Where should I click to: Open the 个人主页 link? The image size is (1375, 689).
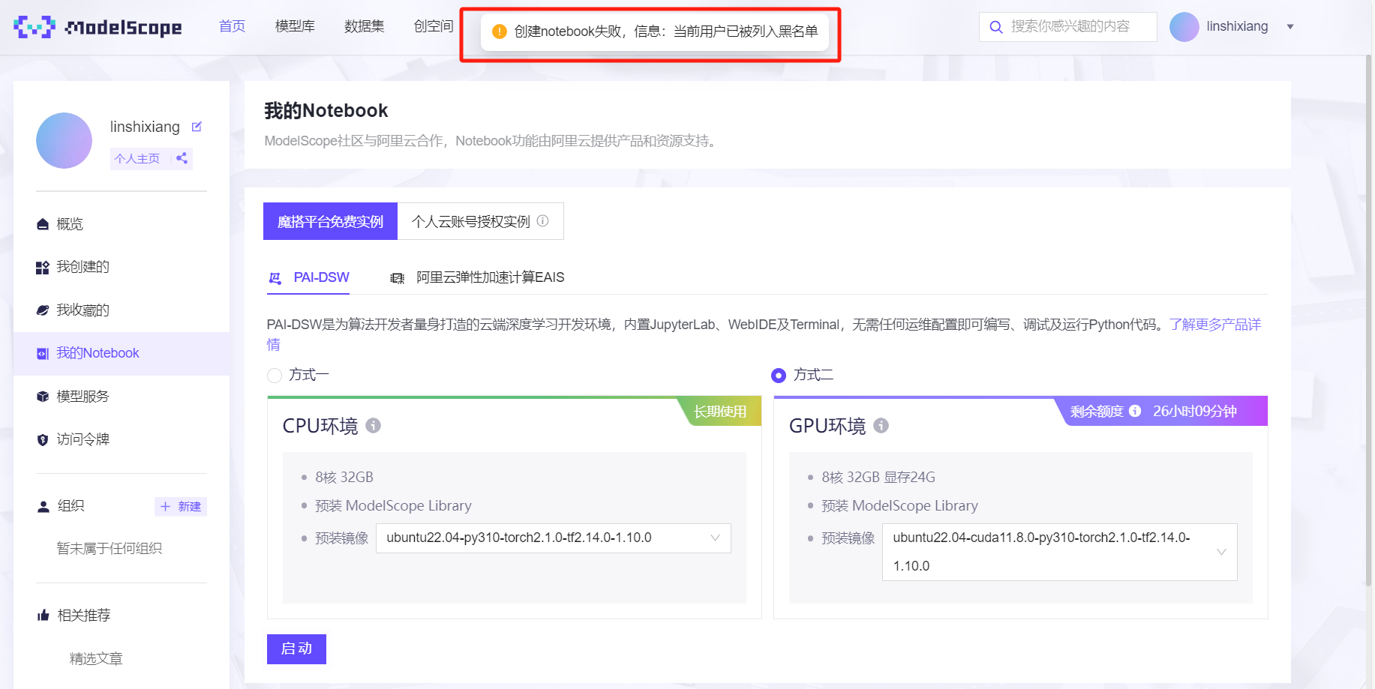coord(137,158)
